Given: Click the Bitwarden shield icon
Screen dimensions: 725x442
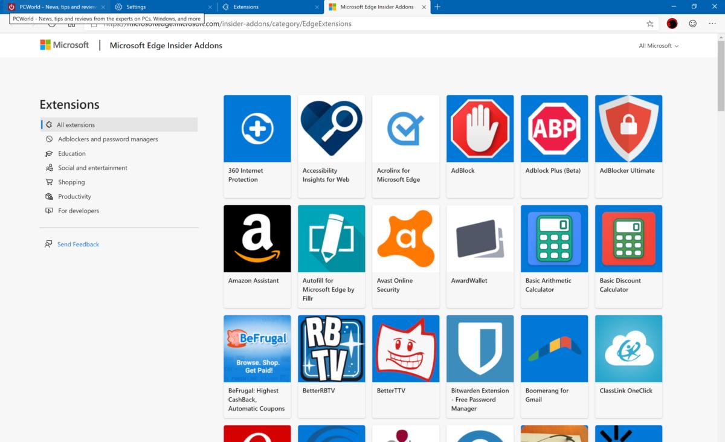Looking at the screenshot, I should tap(480, 348).
